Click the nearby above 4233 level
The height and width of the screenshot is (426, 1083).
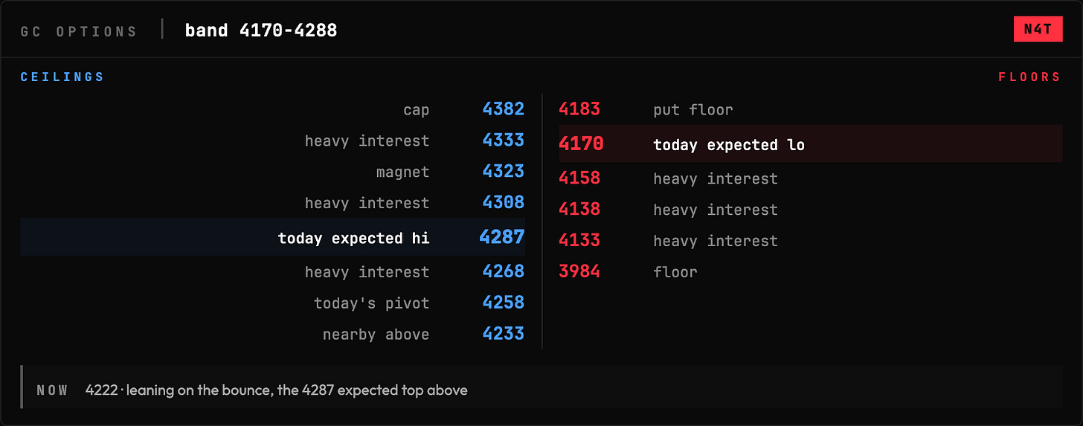(x=273, y=335)
